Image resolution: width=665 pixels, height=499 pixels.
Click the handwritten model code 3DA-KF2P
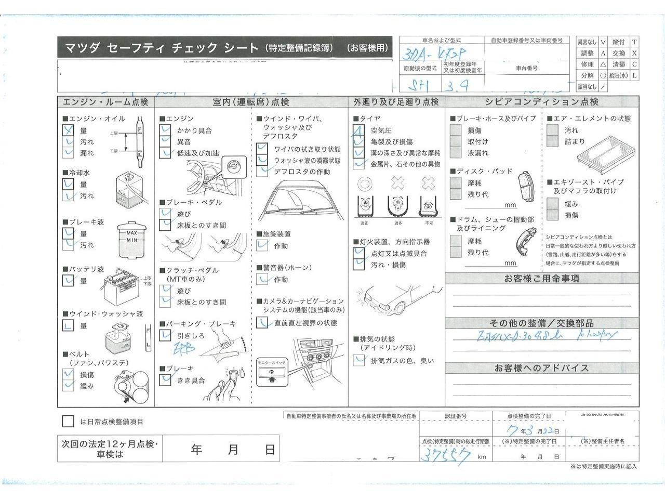point(434,52)
